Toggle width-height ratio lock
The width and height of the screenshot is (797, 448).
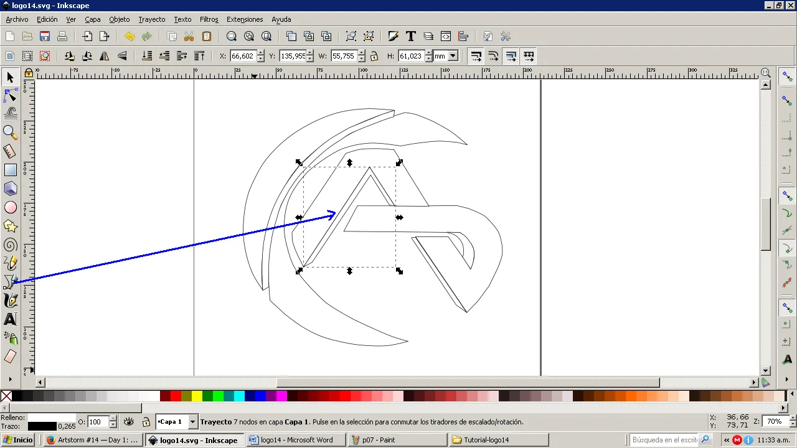click(374, 56)
